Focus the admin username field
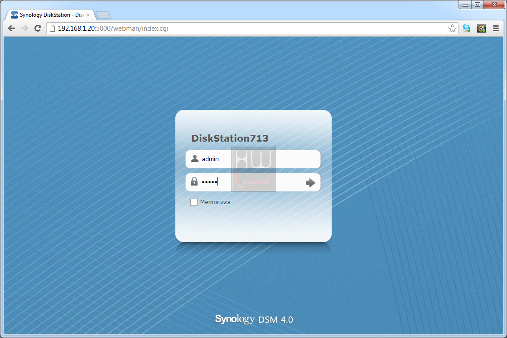Image resolution: width=507 pixels, height=338 pixels. point(253,159)
